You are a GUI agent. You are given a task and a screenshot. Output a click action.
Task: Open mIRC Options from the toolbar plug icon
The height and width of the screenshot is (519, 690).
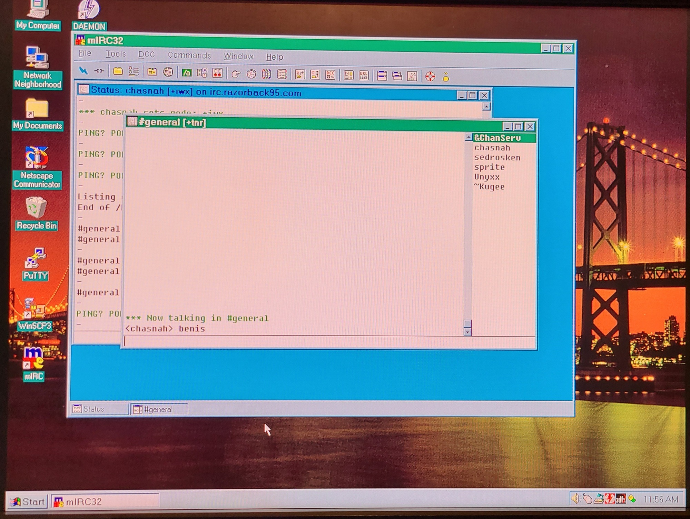(99, 71)
